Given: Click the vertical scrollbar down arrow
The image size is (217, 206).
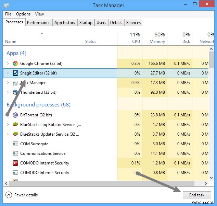Looking at the screenshot, I should click(x=211, y=178).
